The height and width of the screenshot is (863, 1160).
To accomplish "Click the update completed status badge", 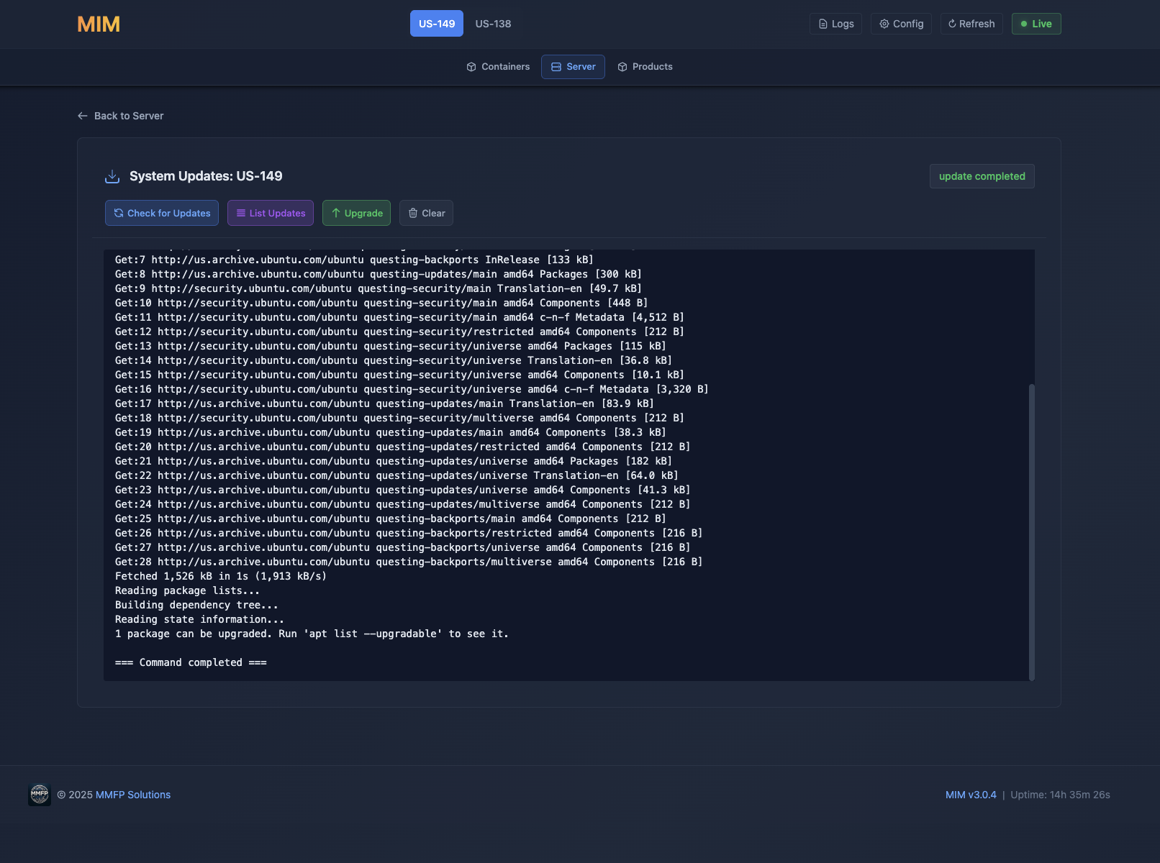I will pos(982,176).
